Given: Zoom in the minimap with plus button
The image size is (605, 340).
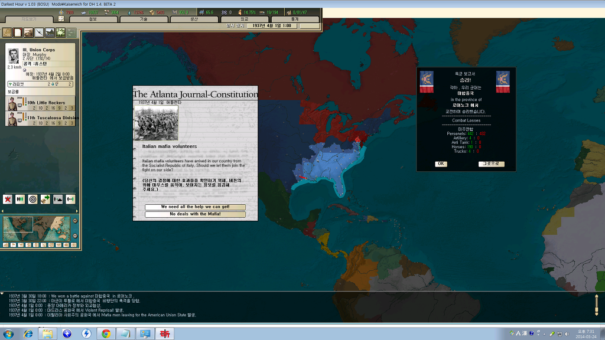Looking at the screenshot, I should pyautogui.click(x=75, y=221).
